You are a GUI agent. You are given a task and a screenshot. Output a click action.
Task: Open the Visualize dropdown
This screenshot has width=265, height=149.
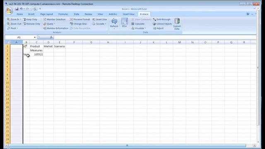click(x=139, y=28)
